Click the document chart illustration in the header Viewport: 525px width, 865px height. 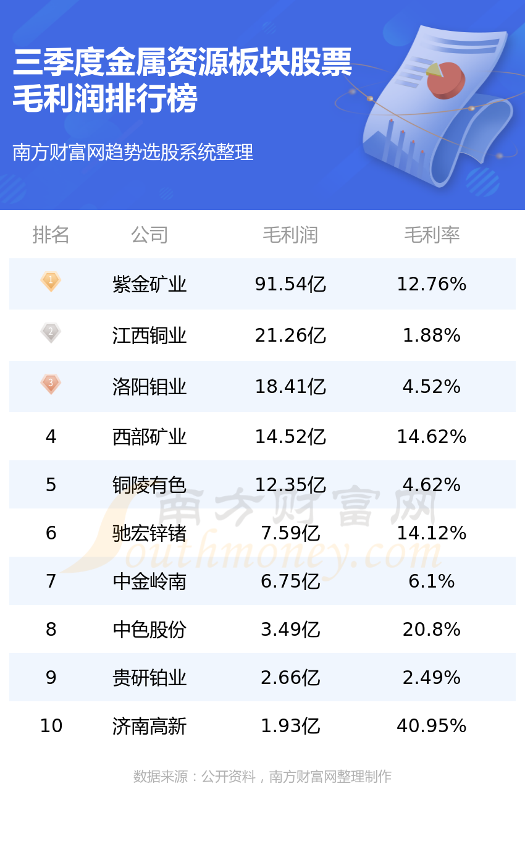434,105
